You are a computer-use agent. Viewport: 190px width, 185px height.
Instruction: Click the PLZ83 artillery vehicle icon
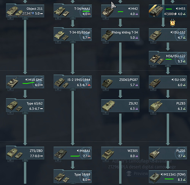(x=156, y=106)
